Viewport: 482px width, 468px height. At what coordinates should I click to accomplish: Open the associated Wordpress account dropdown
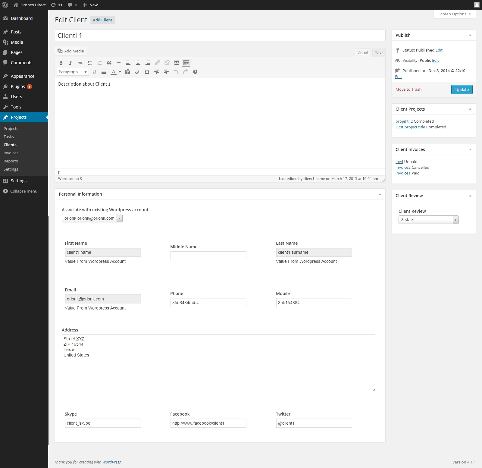pyautogui.click(x=92, y=218)
